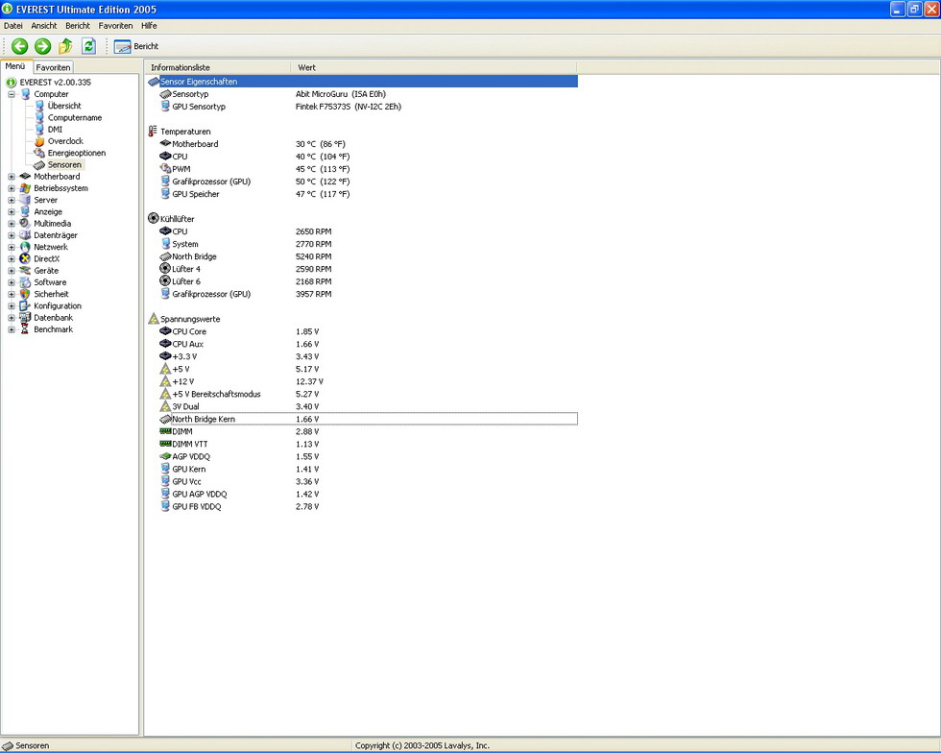Open the Favoriten menu
Screen dimensions: 941x753
(115, 26)
